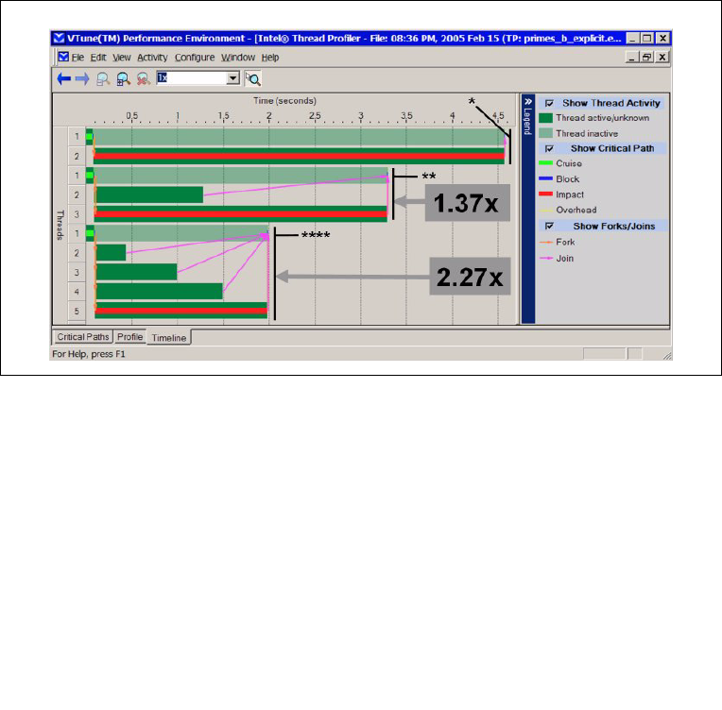Open the File menu
722x710 pixels.
[x=77, y=58]
